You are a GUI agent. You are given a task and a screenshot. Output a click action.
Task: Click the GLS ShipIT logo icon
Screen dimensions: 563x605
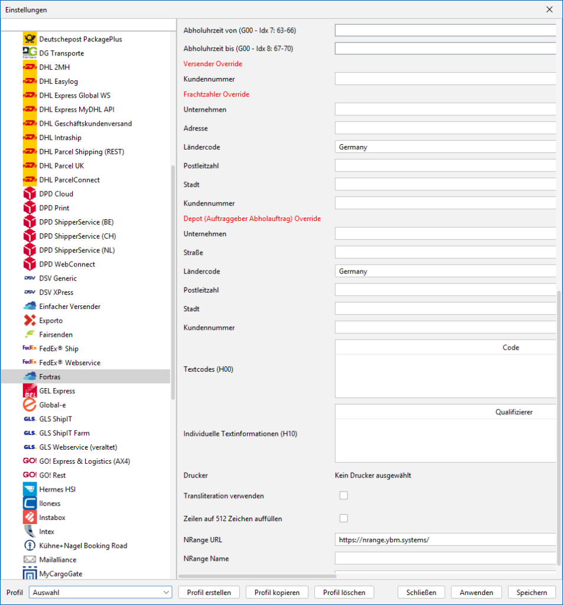coord(30,419)
